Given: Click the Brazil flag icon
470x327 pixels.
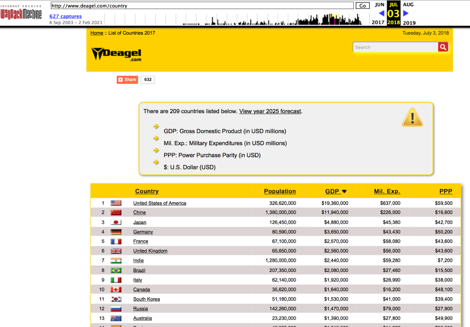Looking at the screenshot, I should tap(116, 270).
